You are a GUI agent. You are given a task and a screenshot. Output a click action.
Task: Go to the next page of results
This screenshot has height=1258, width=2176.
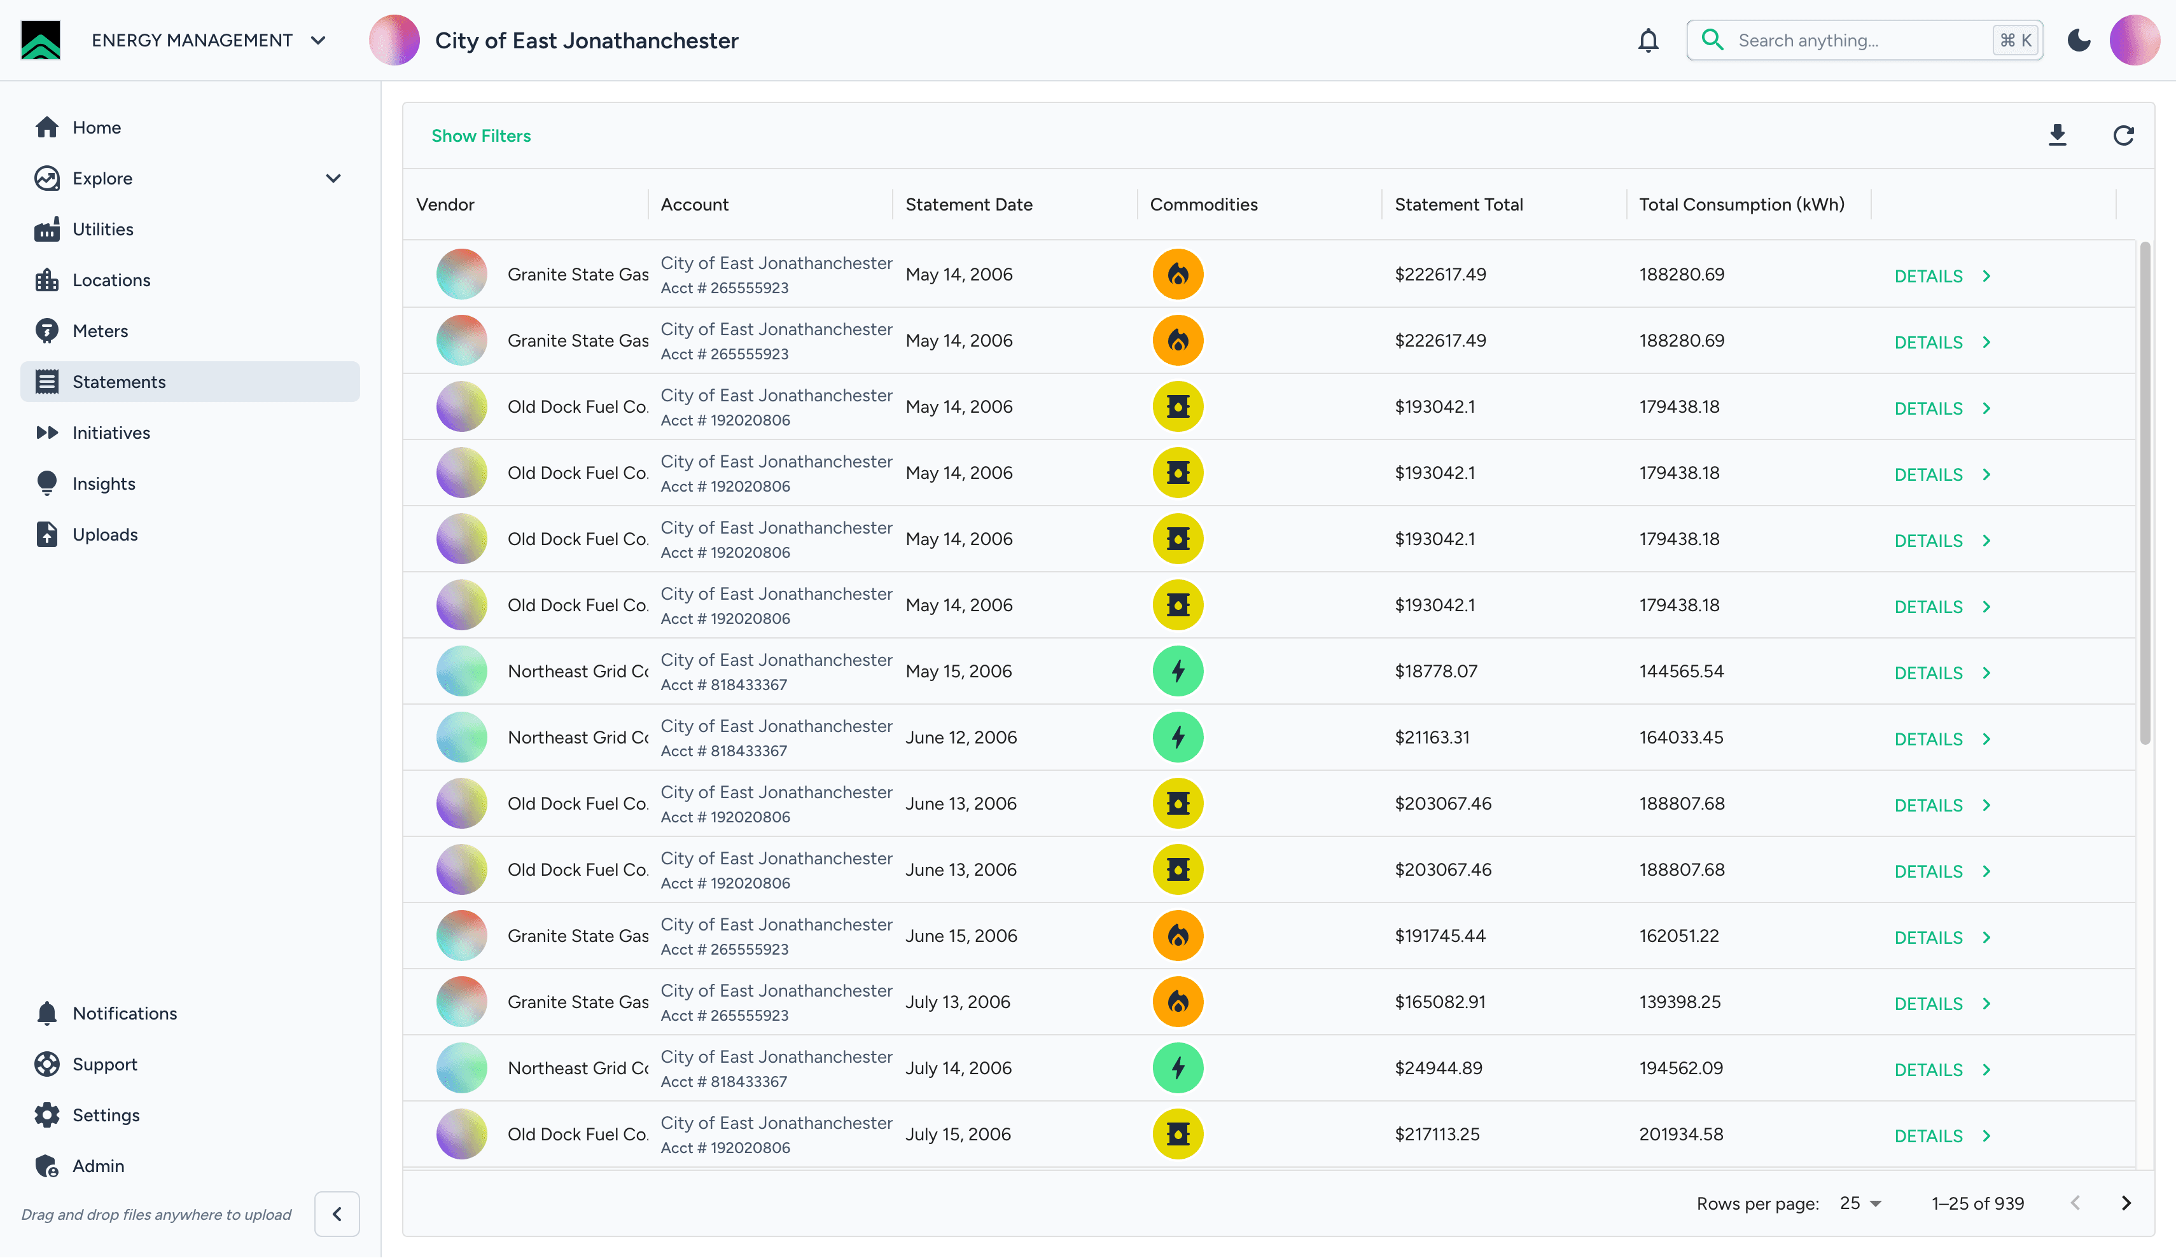(2126, 1203)
